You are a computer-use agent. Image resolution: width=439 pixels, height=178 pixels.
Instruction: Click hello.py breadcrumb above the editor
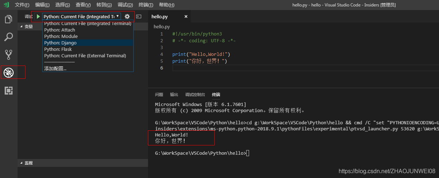click(x=162, y=27)
